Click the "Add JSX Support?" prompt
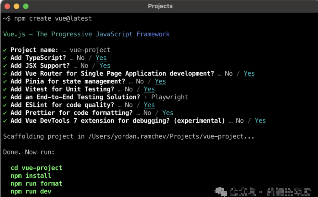 click(40, 66)
